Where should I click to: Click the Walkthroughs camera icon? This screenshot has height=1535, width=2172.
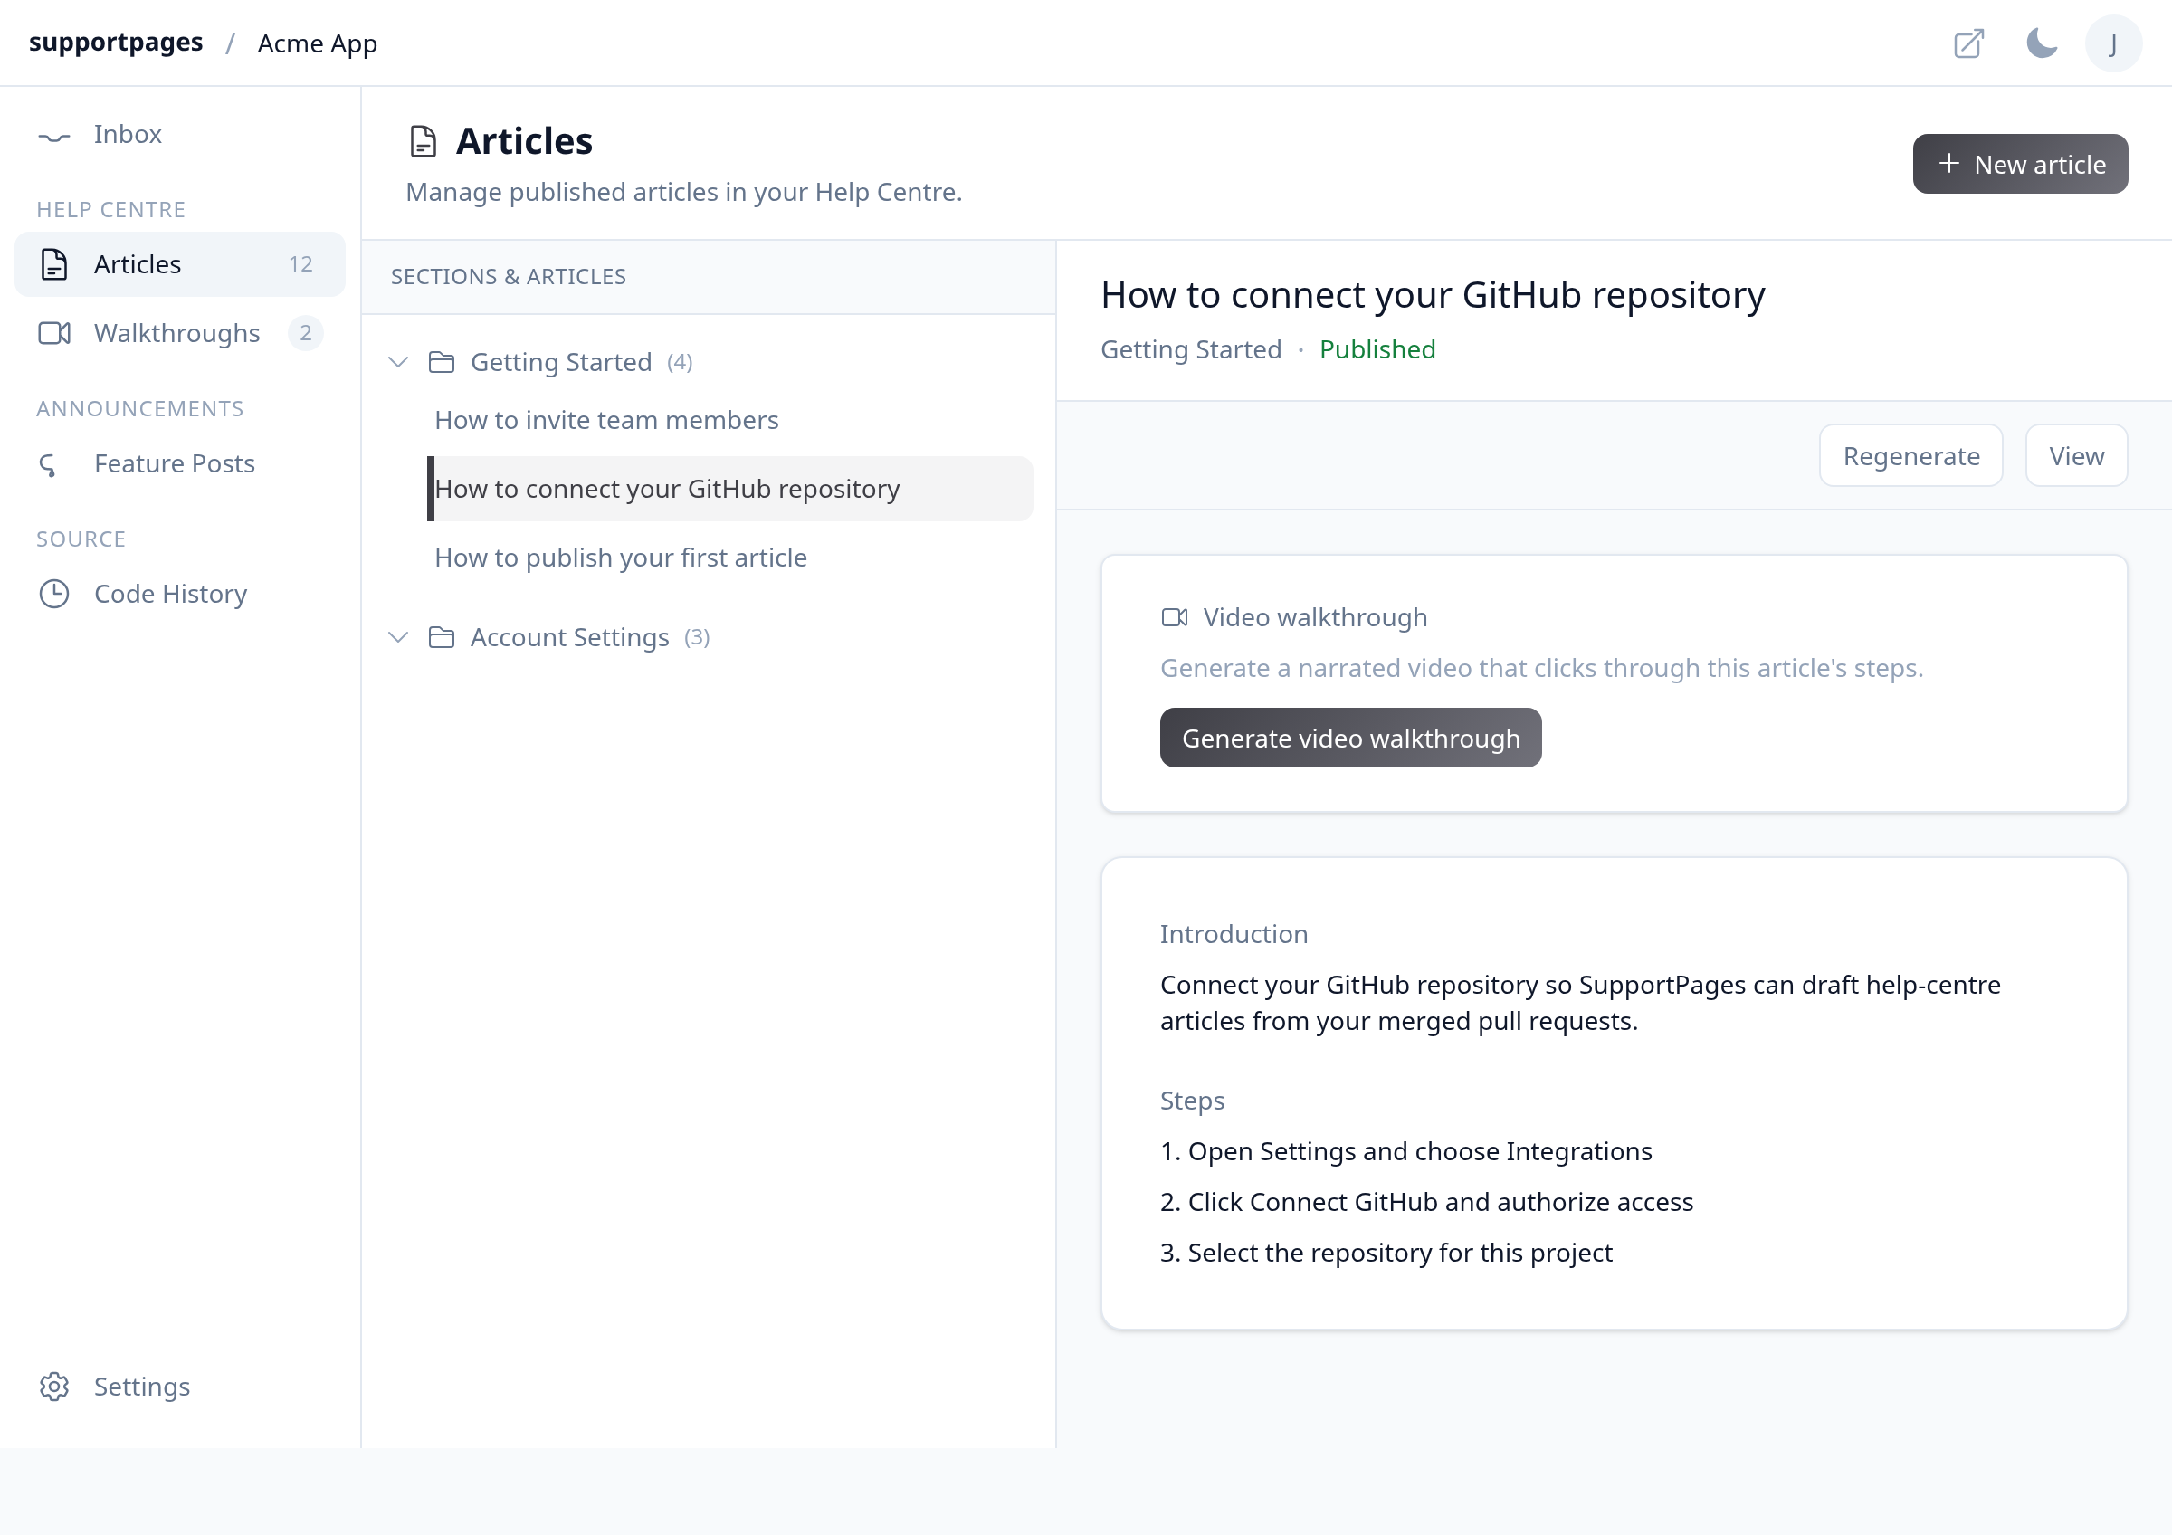54,334
